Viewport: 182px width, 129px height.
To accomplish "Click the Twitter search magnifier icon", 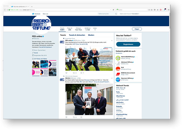I will pyautogui.click(x=116, y=14).
